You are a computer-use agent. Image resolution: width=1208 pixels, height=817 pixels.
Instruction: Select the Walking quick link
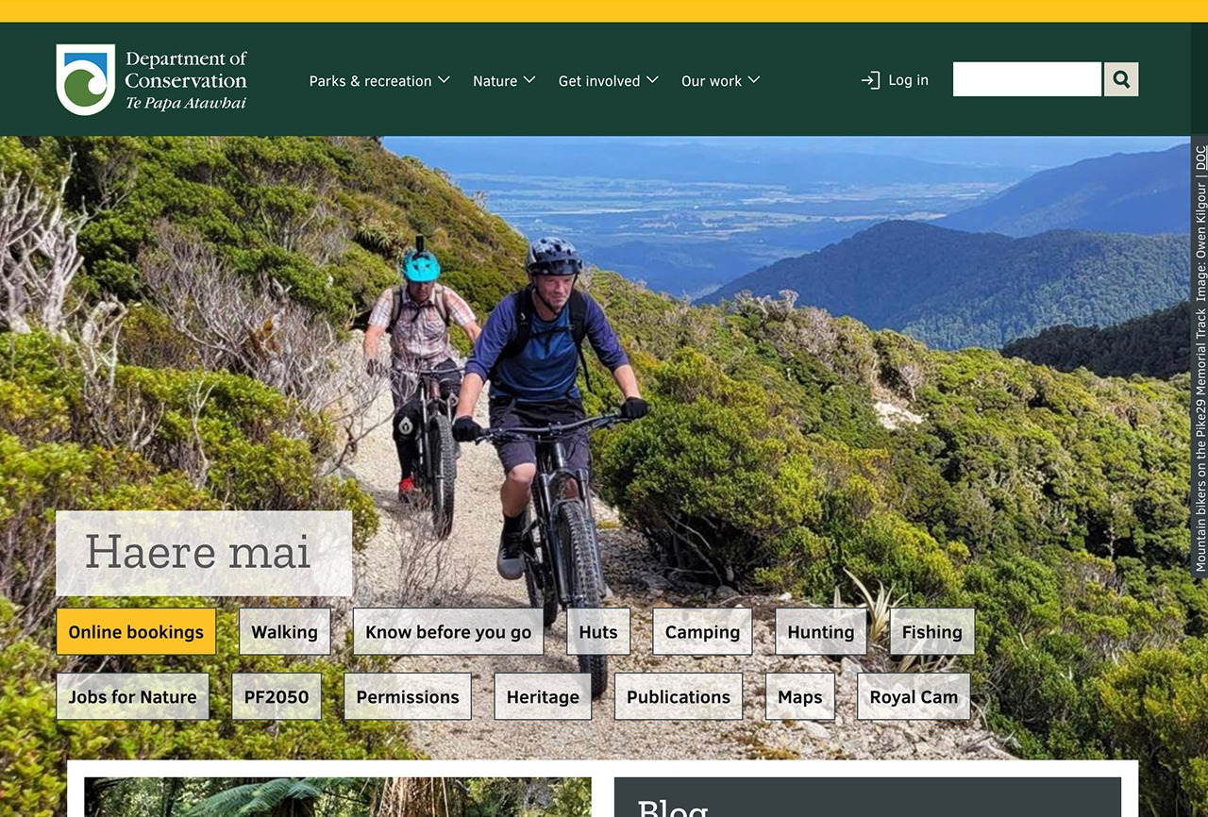click(285, 632)
